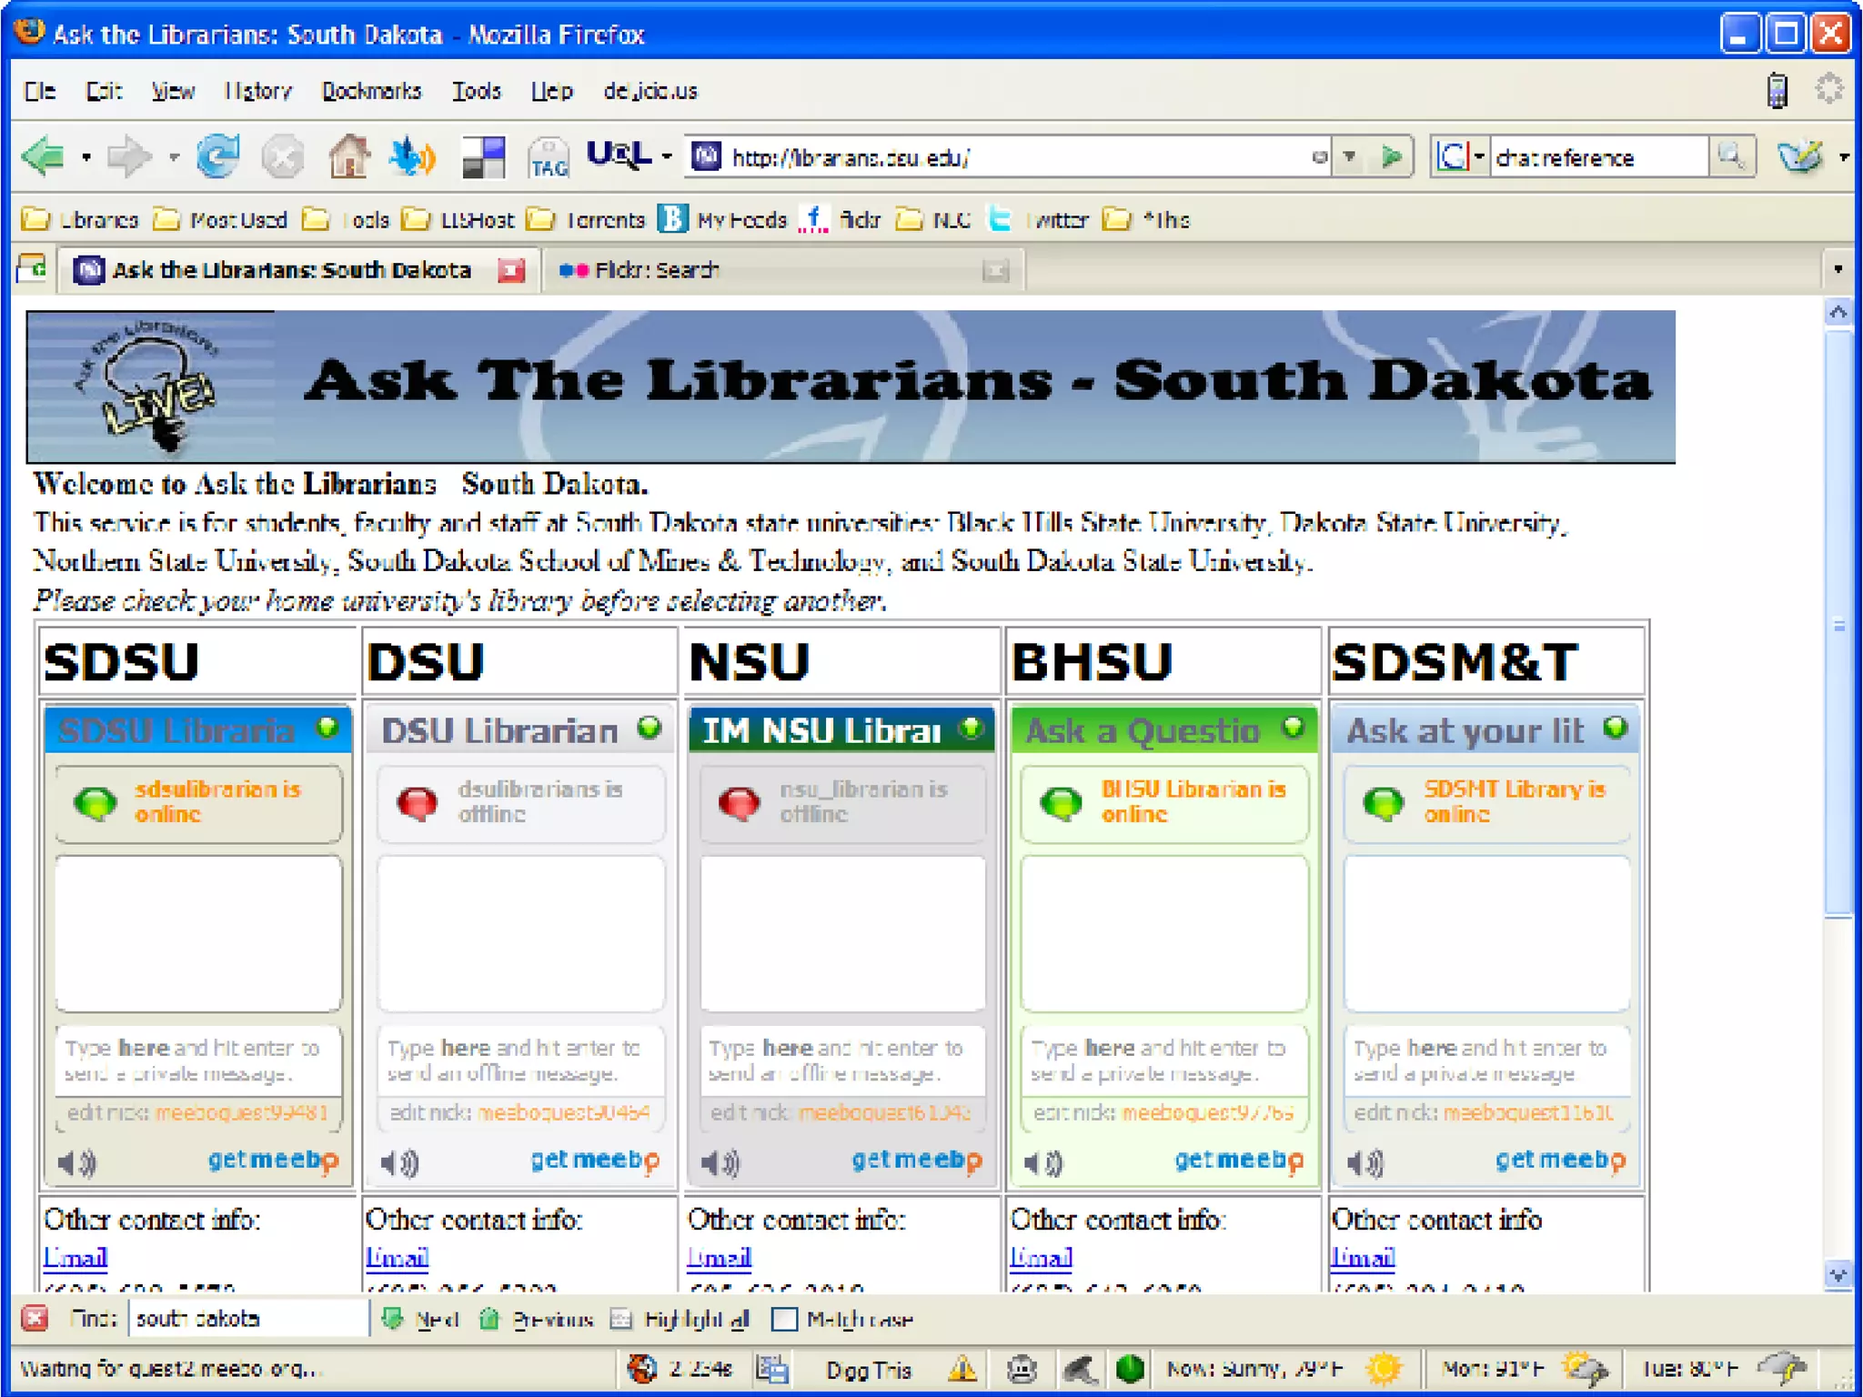Image resolution: width=1863 pixels, height=1397 pixels.
Task: Click the green Back arrow button
Action: click(43, 157)
